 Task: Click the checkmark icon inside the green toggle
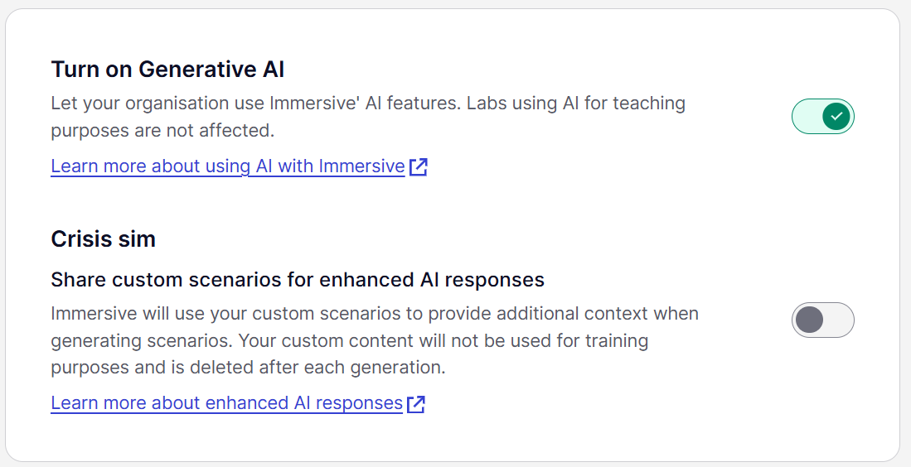click(x=836, y=117)
